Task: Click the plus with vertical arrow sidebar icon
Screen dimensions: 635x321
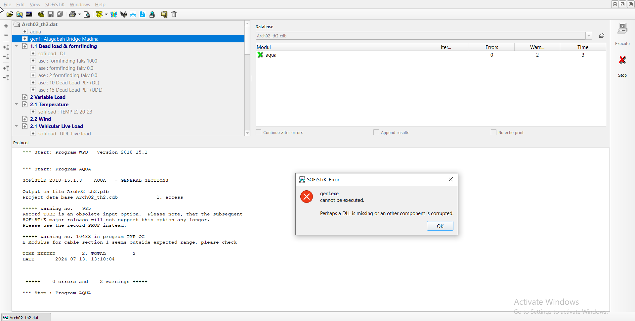Action: [6, 47]
